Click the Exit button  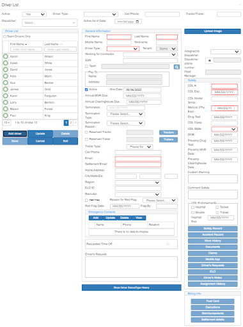click(65, 141)
